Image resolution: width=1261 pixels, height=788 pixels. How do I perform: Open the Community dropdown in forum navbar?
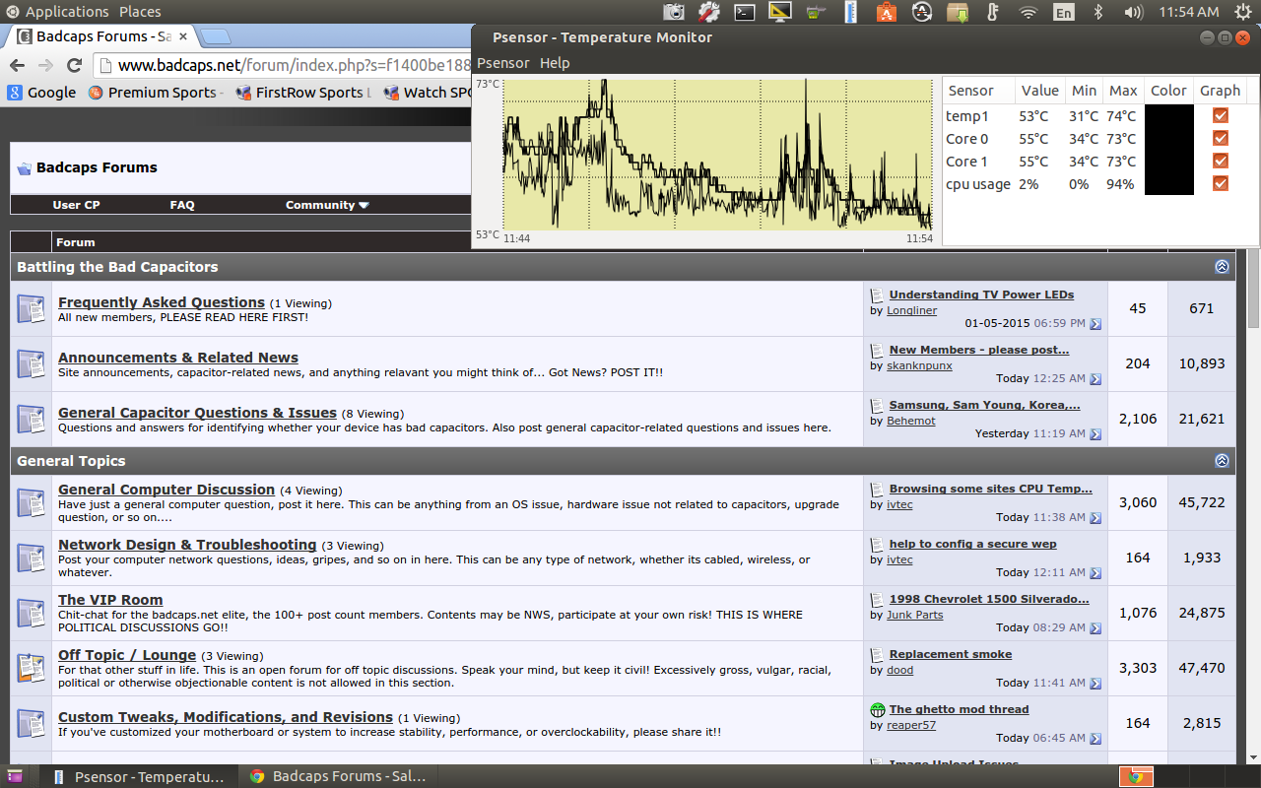point(327,205)
